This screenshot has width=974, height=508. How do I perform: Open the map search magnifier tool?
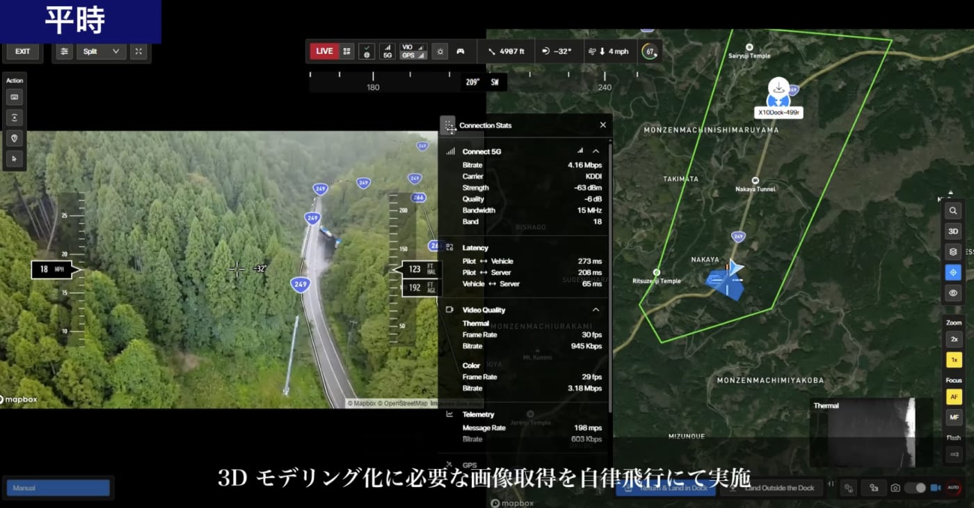953,211
